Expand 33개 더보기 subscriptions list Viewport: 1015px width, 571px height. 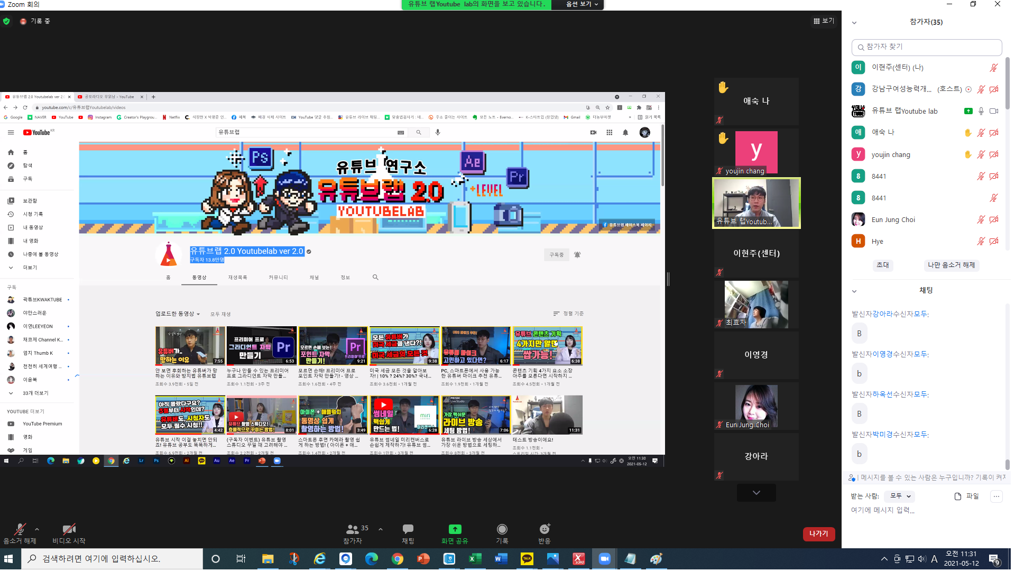pos(35,393)
